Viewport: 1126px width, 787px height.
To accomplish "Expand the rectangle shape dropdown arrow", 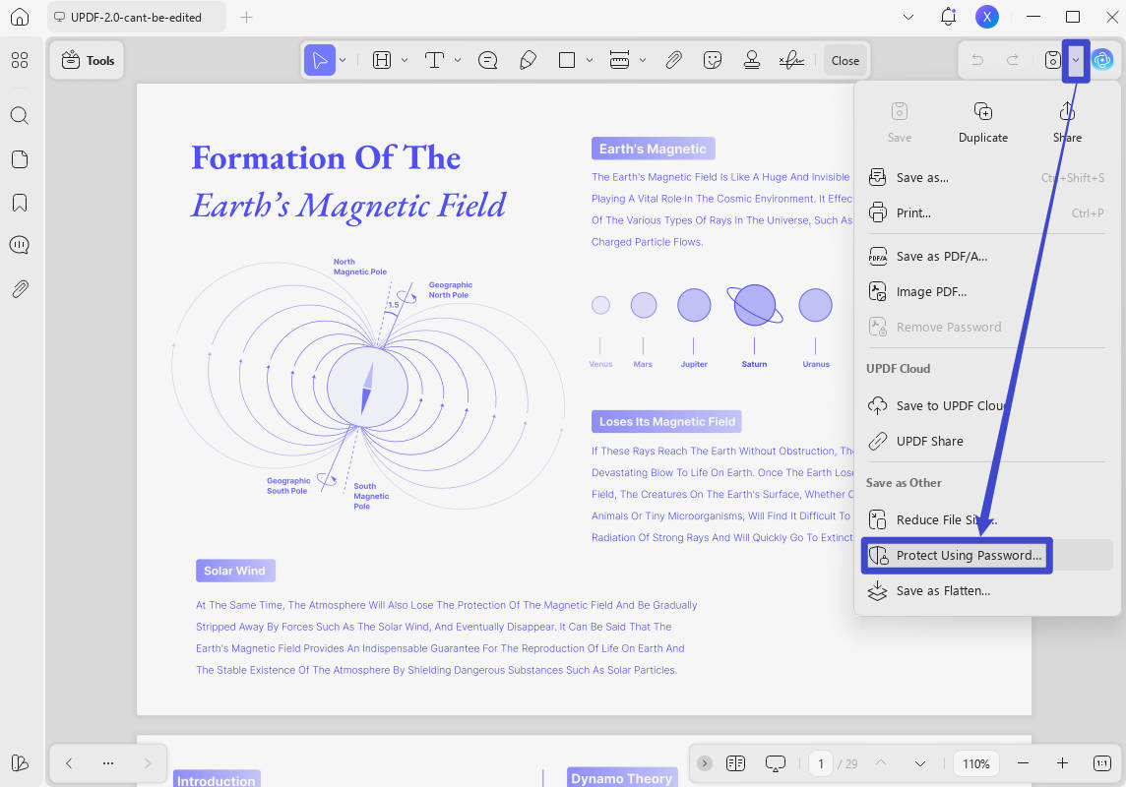I will tap(590, 60).
